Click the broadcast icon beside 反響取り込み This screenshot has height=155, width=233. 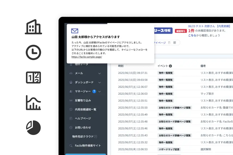pos(71,100)
